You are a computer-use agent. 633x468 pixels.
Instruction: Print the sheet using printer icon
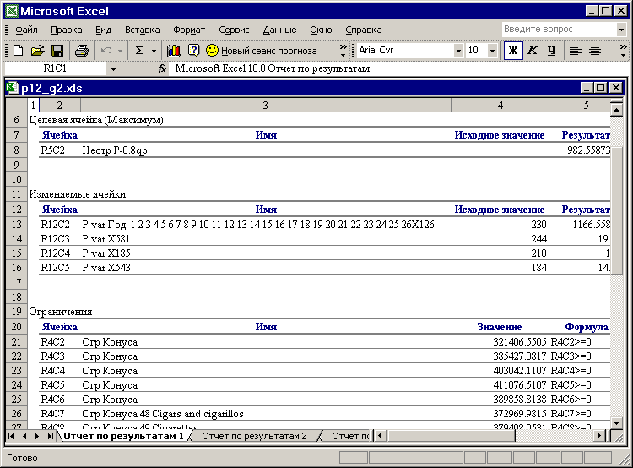(82, 51)
